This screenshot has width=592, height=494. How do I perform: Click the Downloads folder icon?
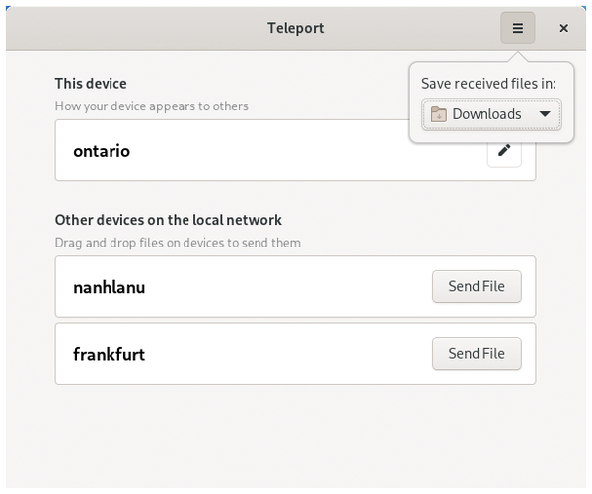point(439,114)
